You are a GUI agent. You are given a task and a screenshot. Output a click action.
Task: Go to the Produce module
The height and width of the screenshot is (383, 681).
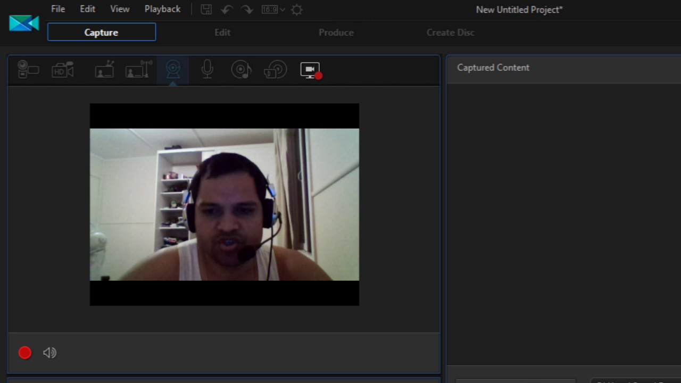point(336,32)
